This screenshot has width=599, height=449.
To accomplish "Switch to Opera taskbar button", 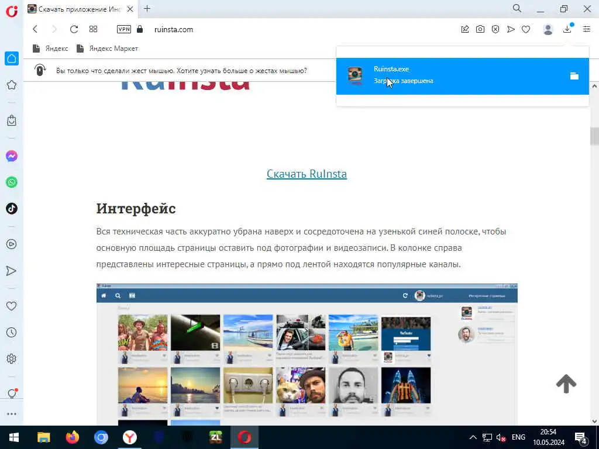I will point(245,437).
